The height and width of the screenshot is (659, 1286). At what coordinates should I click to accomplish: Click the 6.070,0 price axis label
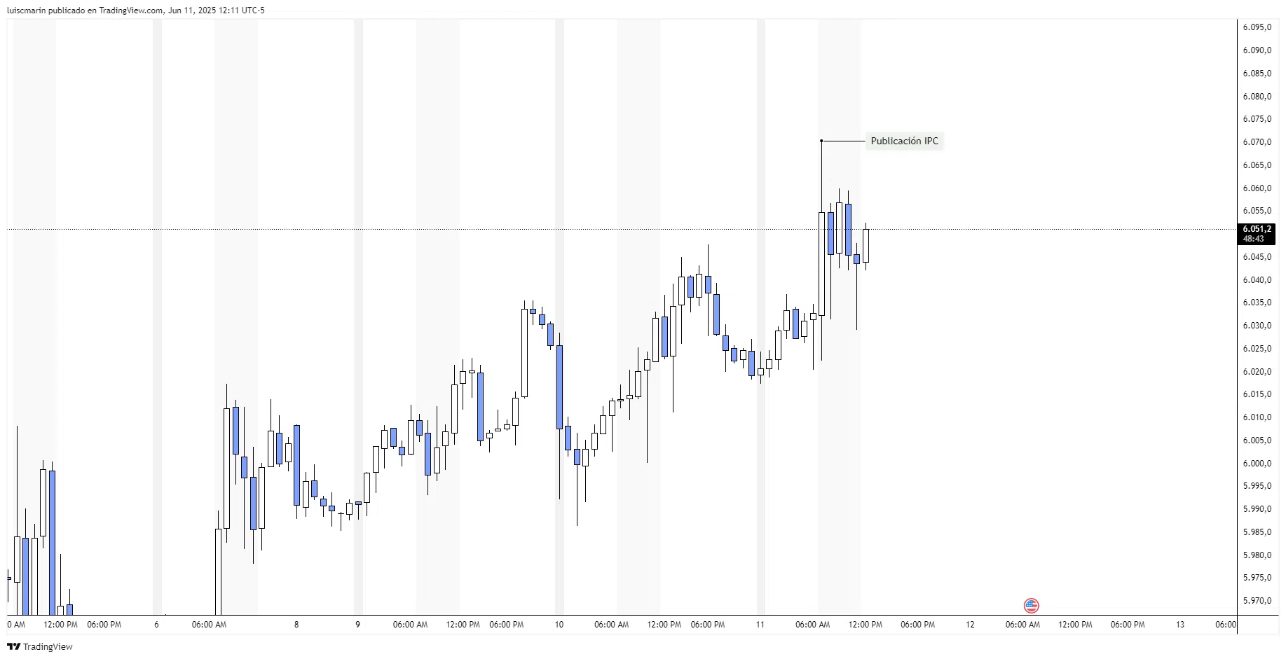click(1257, 142)
